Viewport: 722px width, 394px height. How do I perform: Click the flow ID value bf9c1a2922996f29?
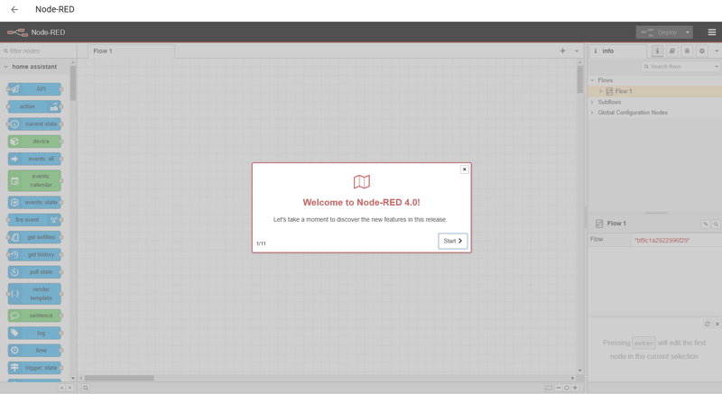point(662,240)
